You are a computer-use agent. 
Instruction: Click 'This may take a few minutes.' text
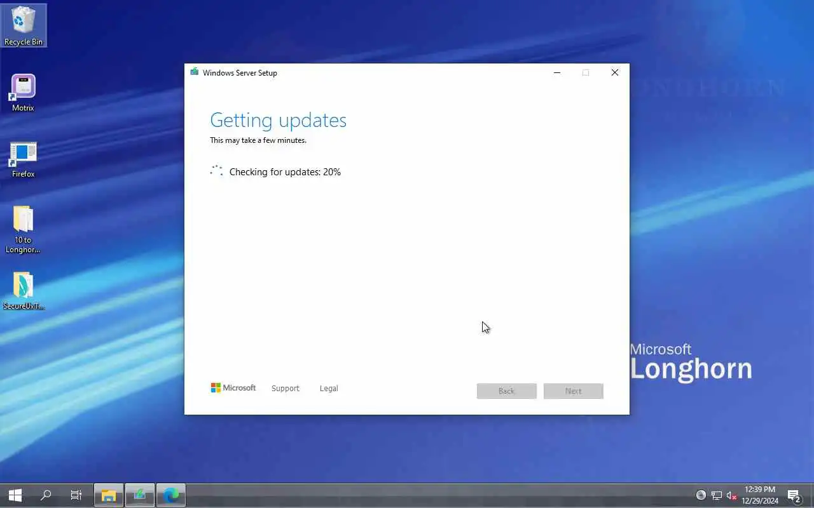tap(258, 140)
